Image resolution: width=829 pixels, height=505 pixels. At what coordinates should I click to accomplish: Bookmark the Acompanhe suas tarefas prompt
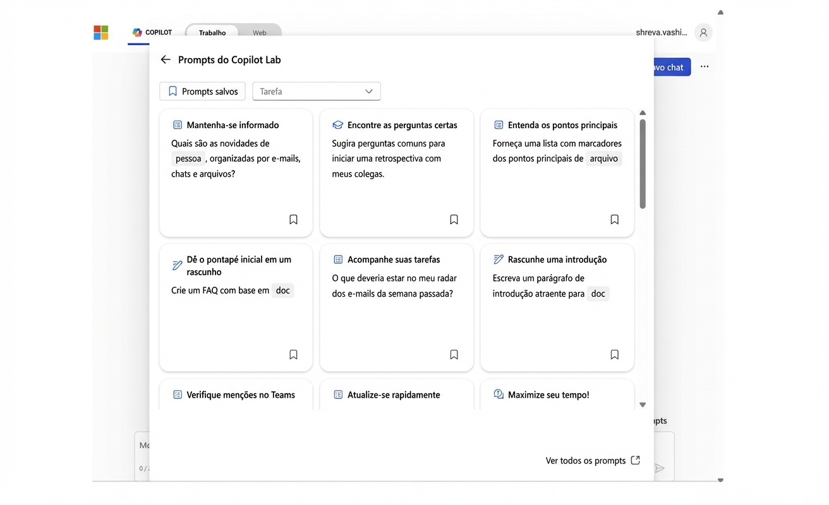[454, 354]
